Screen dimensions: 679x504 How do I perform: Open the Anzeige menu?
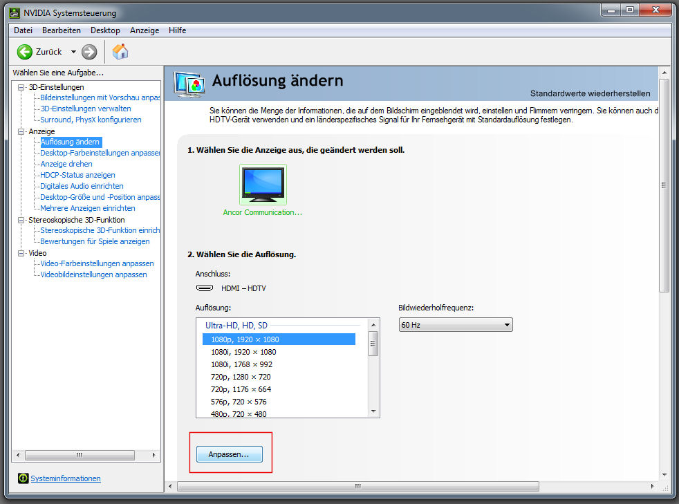click(x=145, y=30)
